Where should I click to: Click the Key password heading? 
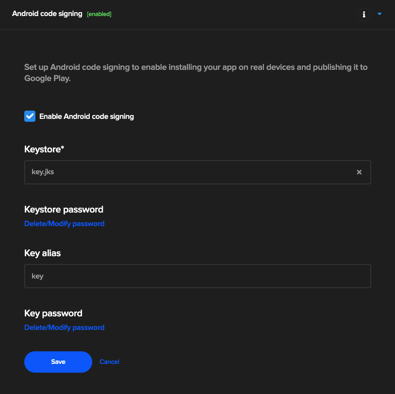click(x=53, y=313)
